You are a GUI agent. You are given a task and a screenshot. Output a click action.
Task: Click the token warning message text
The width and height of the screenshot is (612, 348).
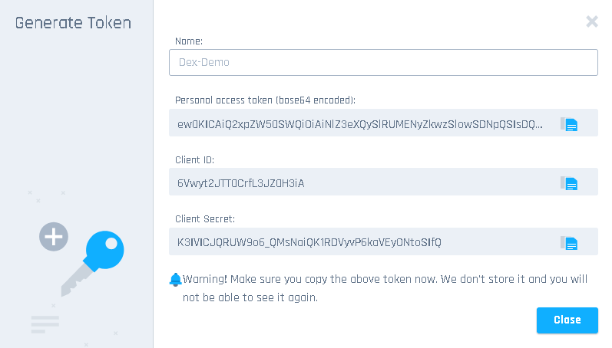point(384,287)
